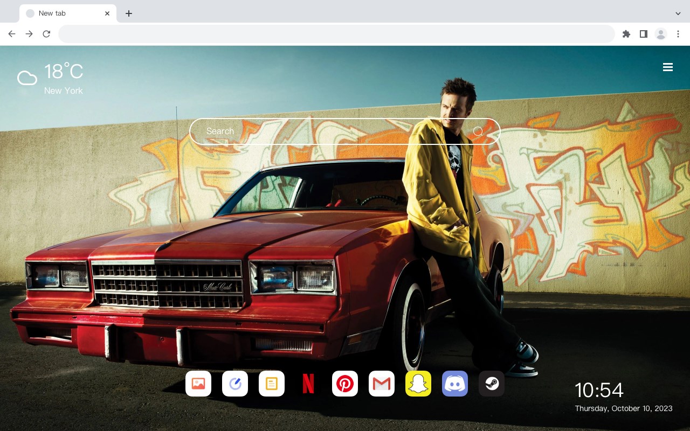The width and height of the screenshot is (690, 431).
Task: Open the Chrome profile avatar
Action: pyautogui.click(x=661, y=34)
